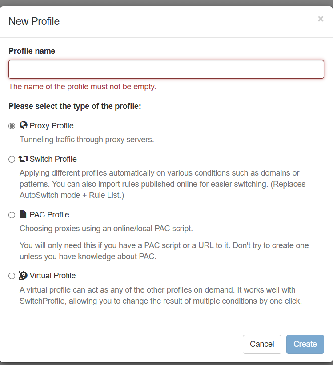Click the Create button

[x=305, y=344]
